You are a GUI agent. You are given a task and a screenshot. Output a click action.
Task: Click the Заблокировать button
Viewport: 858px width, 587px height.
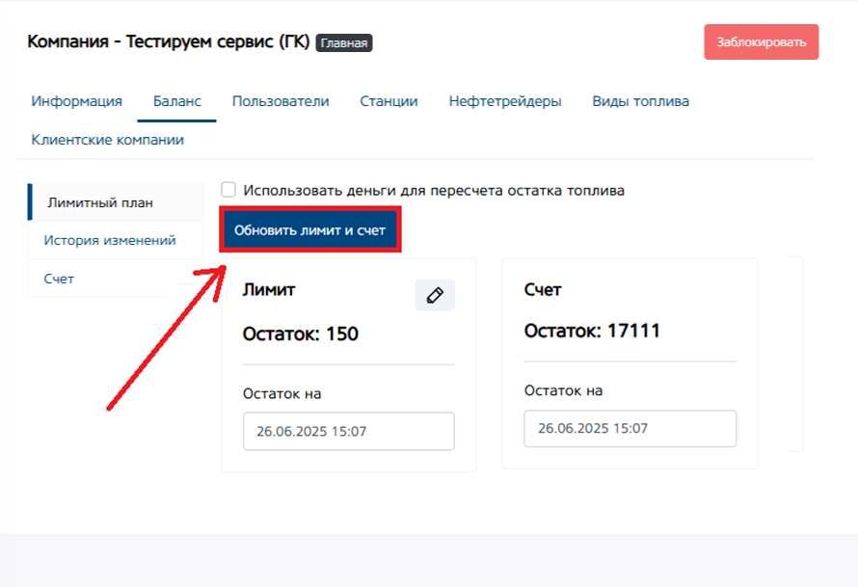point(762,42)
